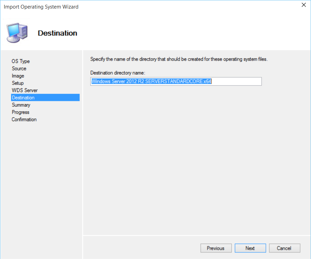
Task: Click Next to continue the wizard
Action: point(250,248)
